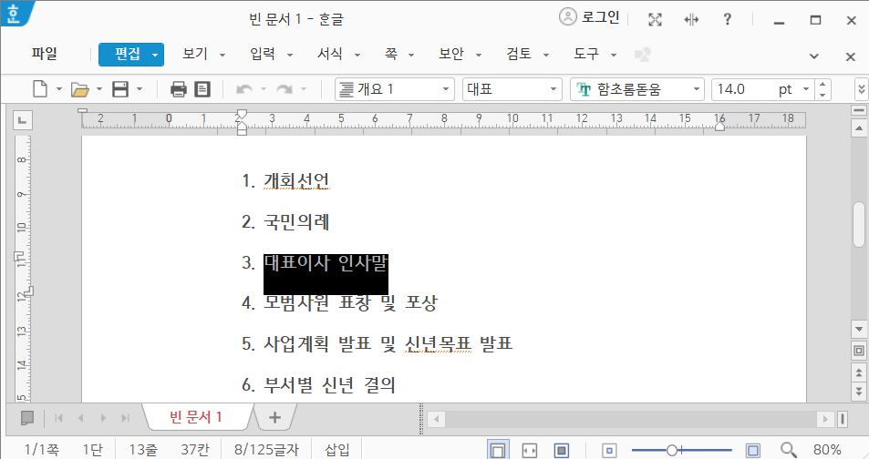Add a new document tab

click(274, 417)
